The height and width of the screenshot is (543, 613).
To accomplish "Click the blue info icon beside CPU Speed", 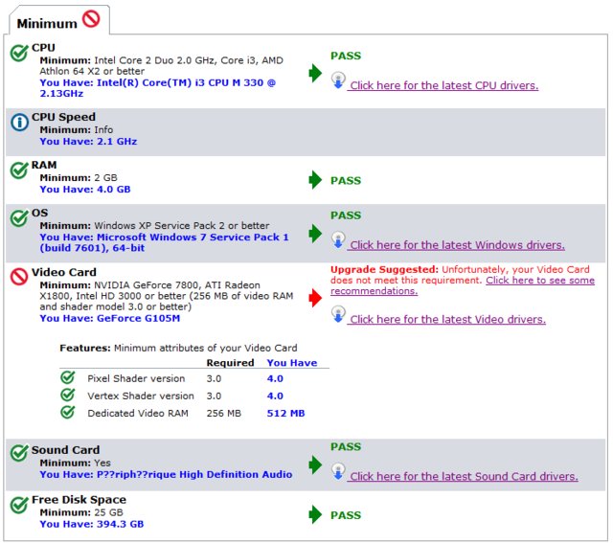I will 18,122.
